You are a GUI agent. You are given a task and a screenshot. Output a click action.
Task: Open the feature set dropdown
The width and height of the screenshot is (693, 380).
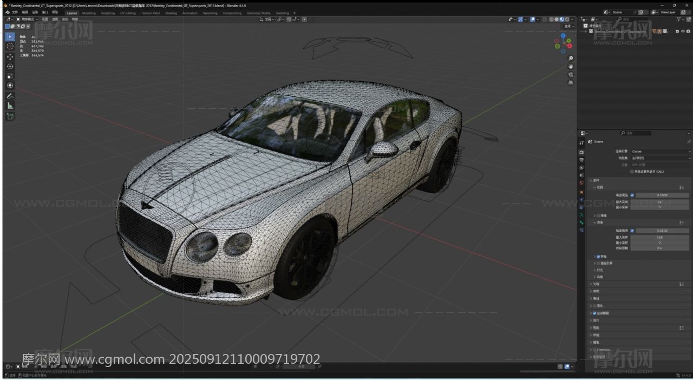pyautogui.click(x=660, y=158)
